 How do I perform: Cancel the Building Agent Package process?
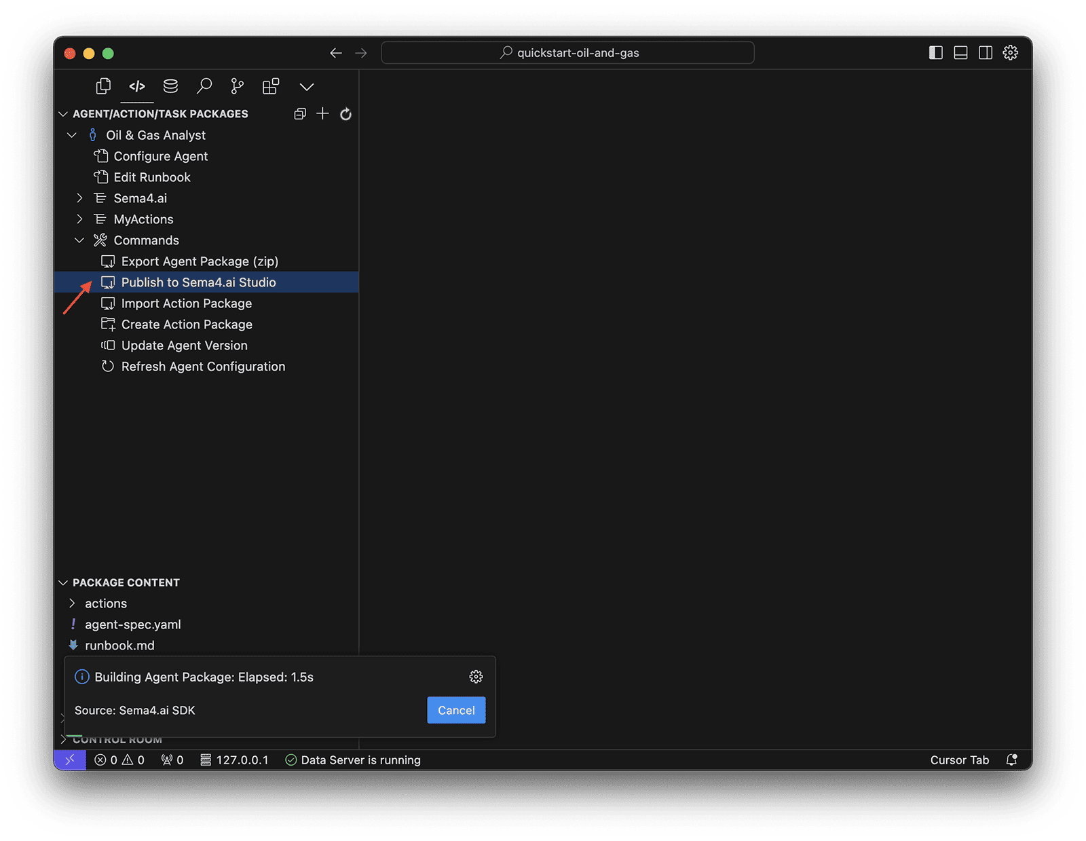click(x=455, y=710)
